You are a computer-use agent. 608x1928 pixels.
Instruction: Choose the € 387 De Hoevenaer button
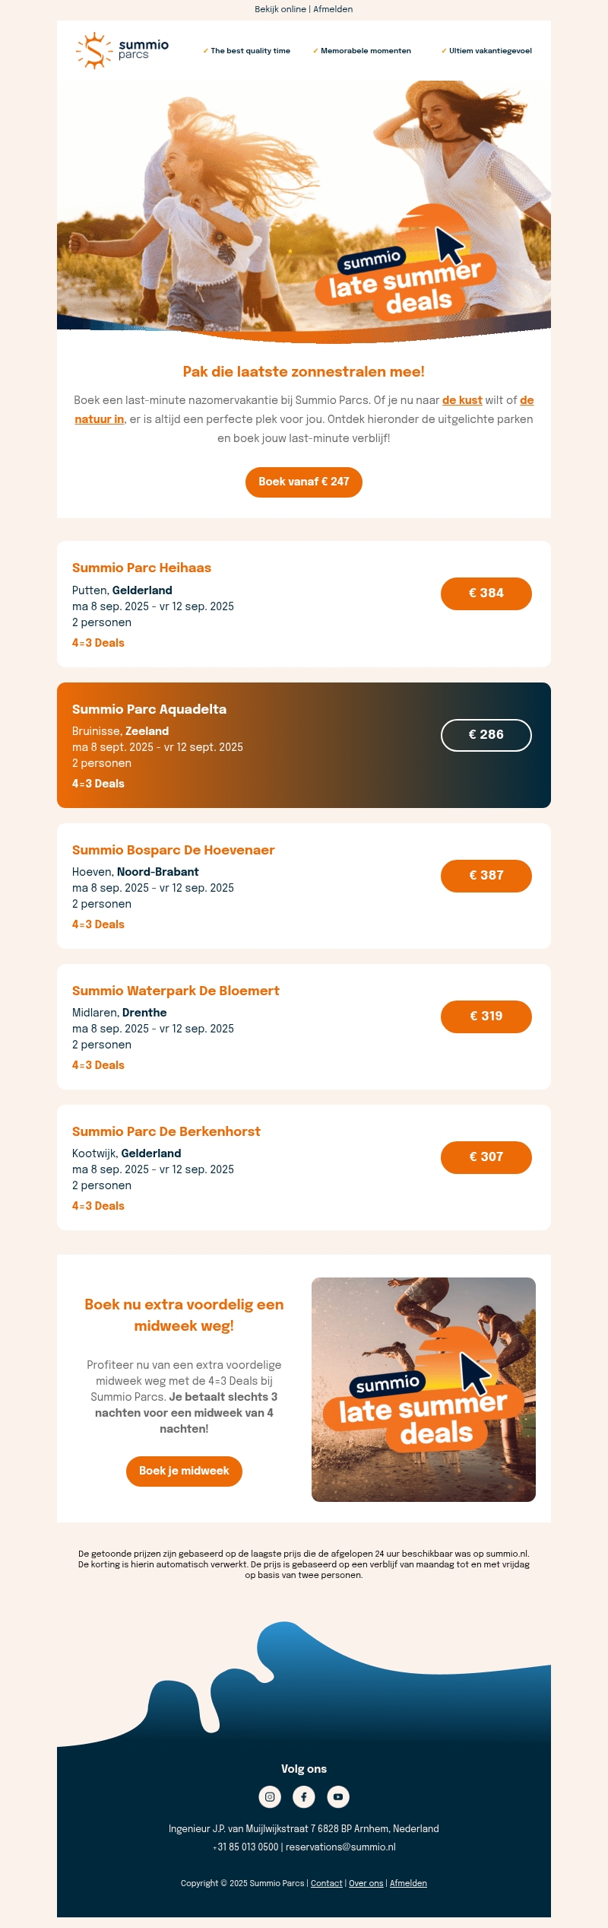486,876
